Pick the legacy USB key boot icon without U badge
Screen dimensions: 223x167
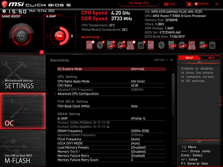(x=192, y=45)
